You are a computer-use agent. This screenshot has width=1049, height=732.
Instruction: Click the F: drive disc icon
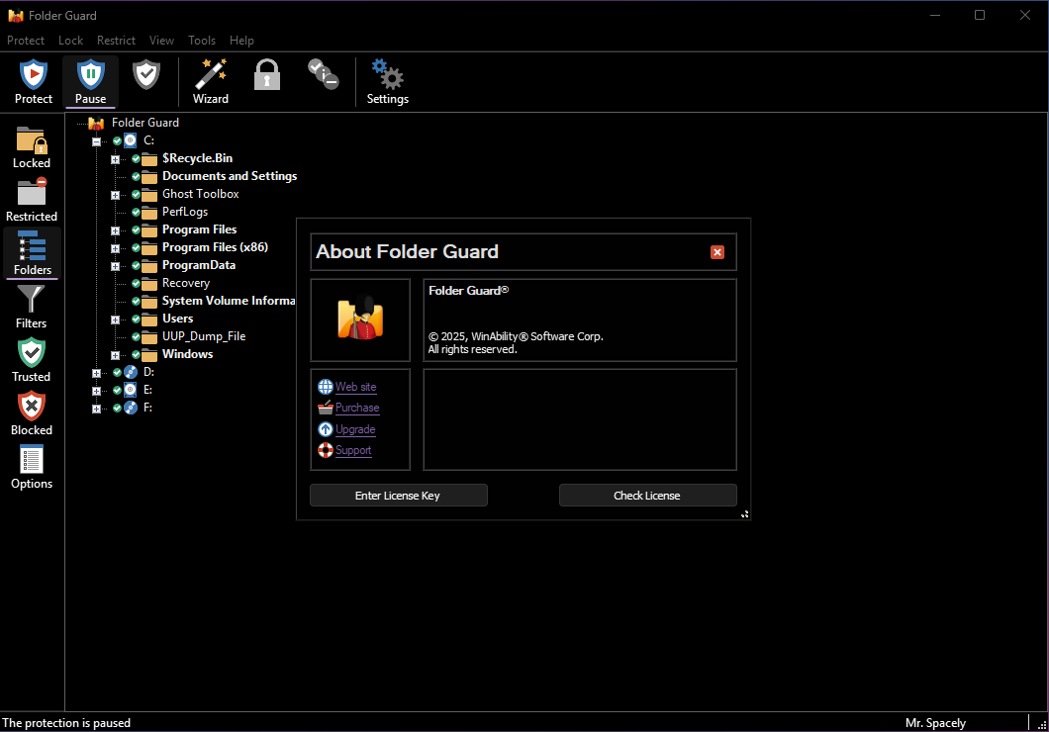click(x=131, y=408)
